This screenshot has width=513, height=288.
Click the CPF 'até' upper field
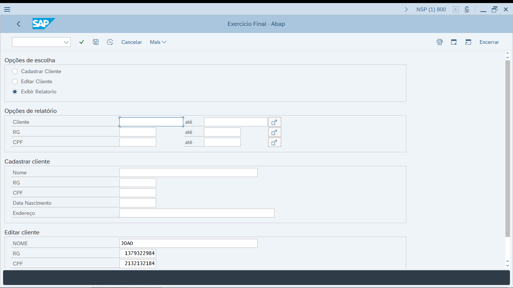coord(222,142)
